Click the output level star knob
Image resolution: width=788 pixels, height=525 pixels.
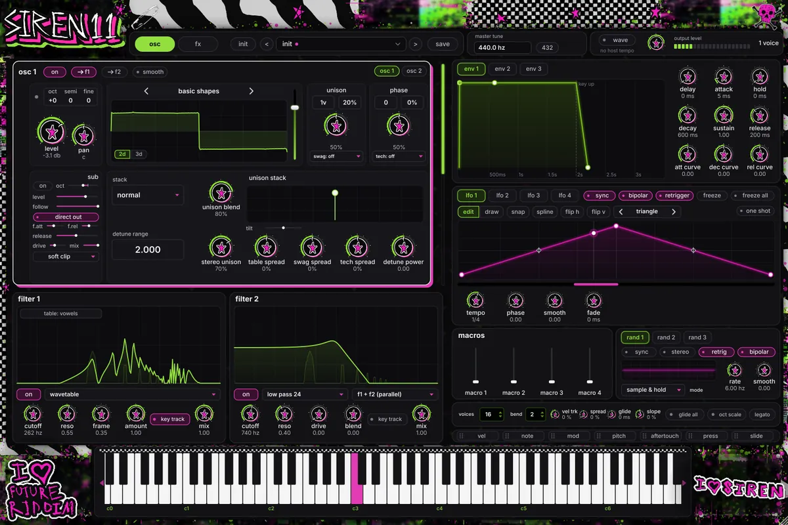pyautogui.click(x=655, y=43)
